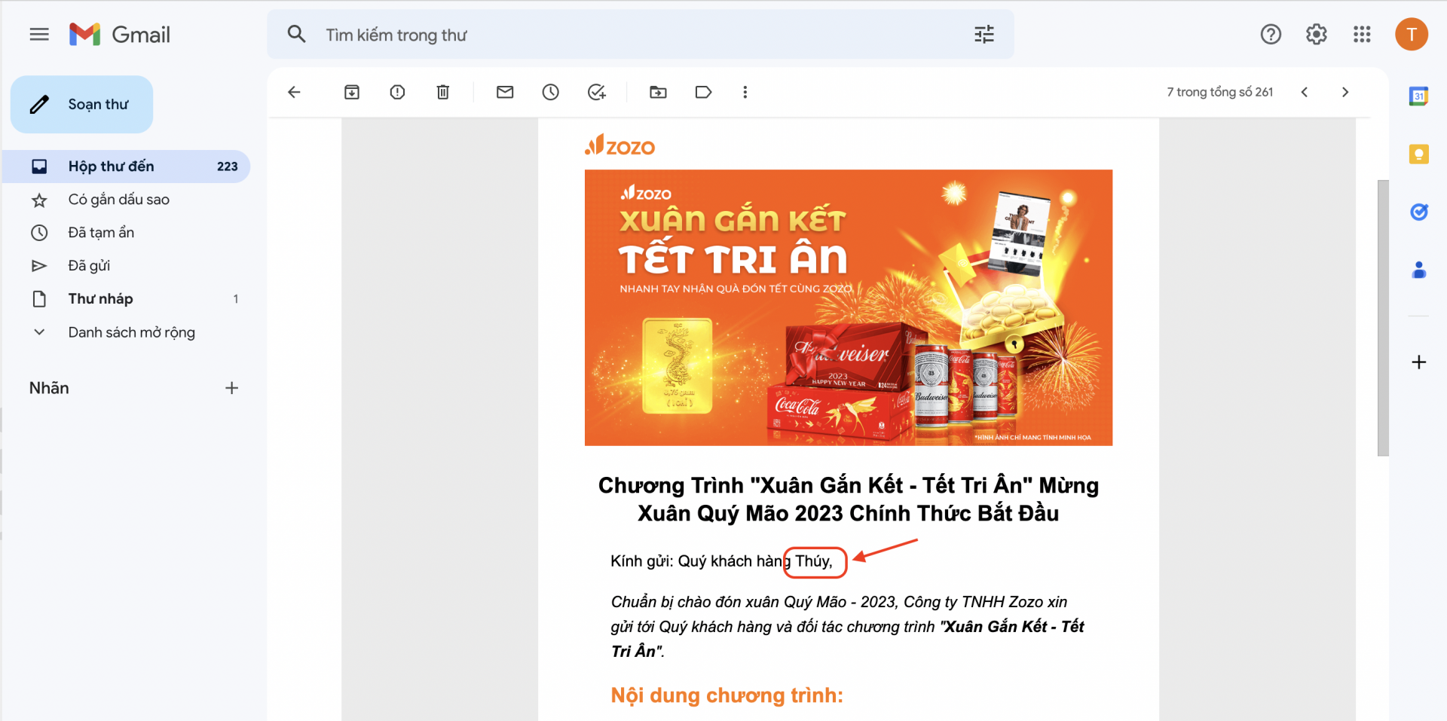
Task: Open Google Keep side panel
Action: (x=1418, y=154)
